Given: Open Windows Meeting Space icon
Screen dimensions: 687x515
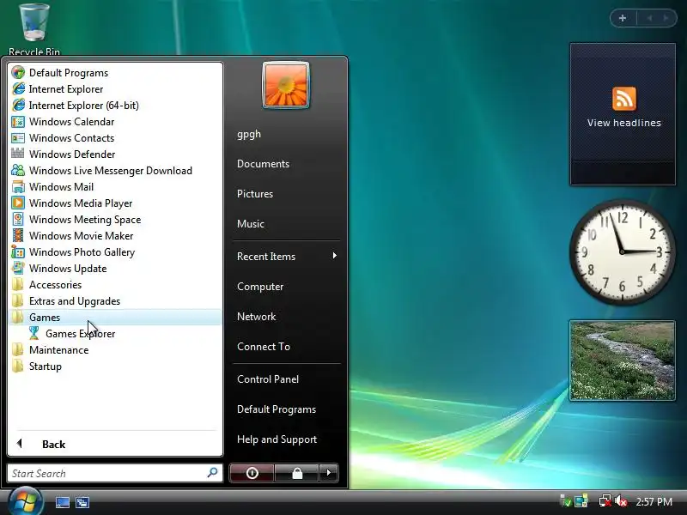Looking at the screenshot, I should click(x=18, y=220).
